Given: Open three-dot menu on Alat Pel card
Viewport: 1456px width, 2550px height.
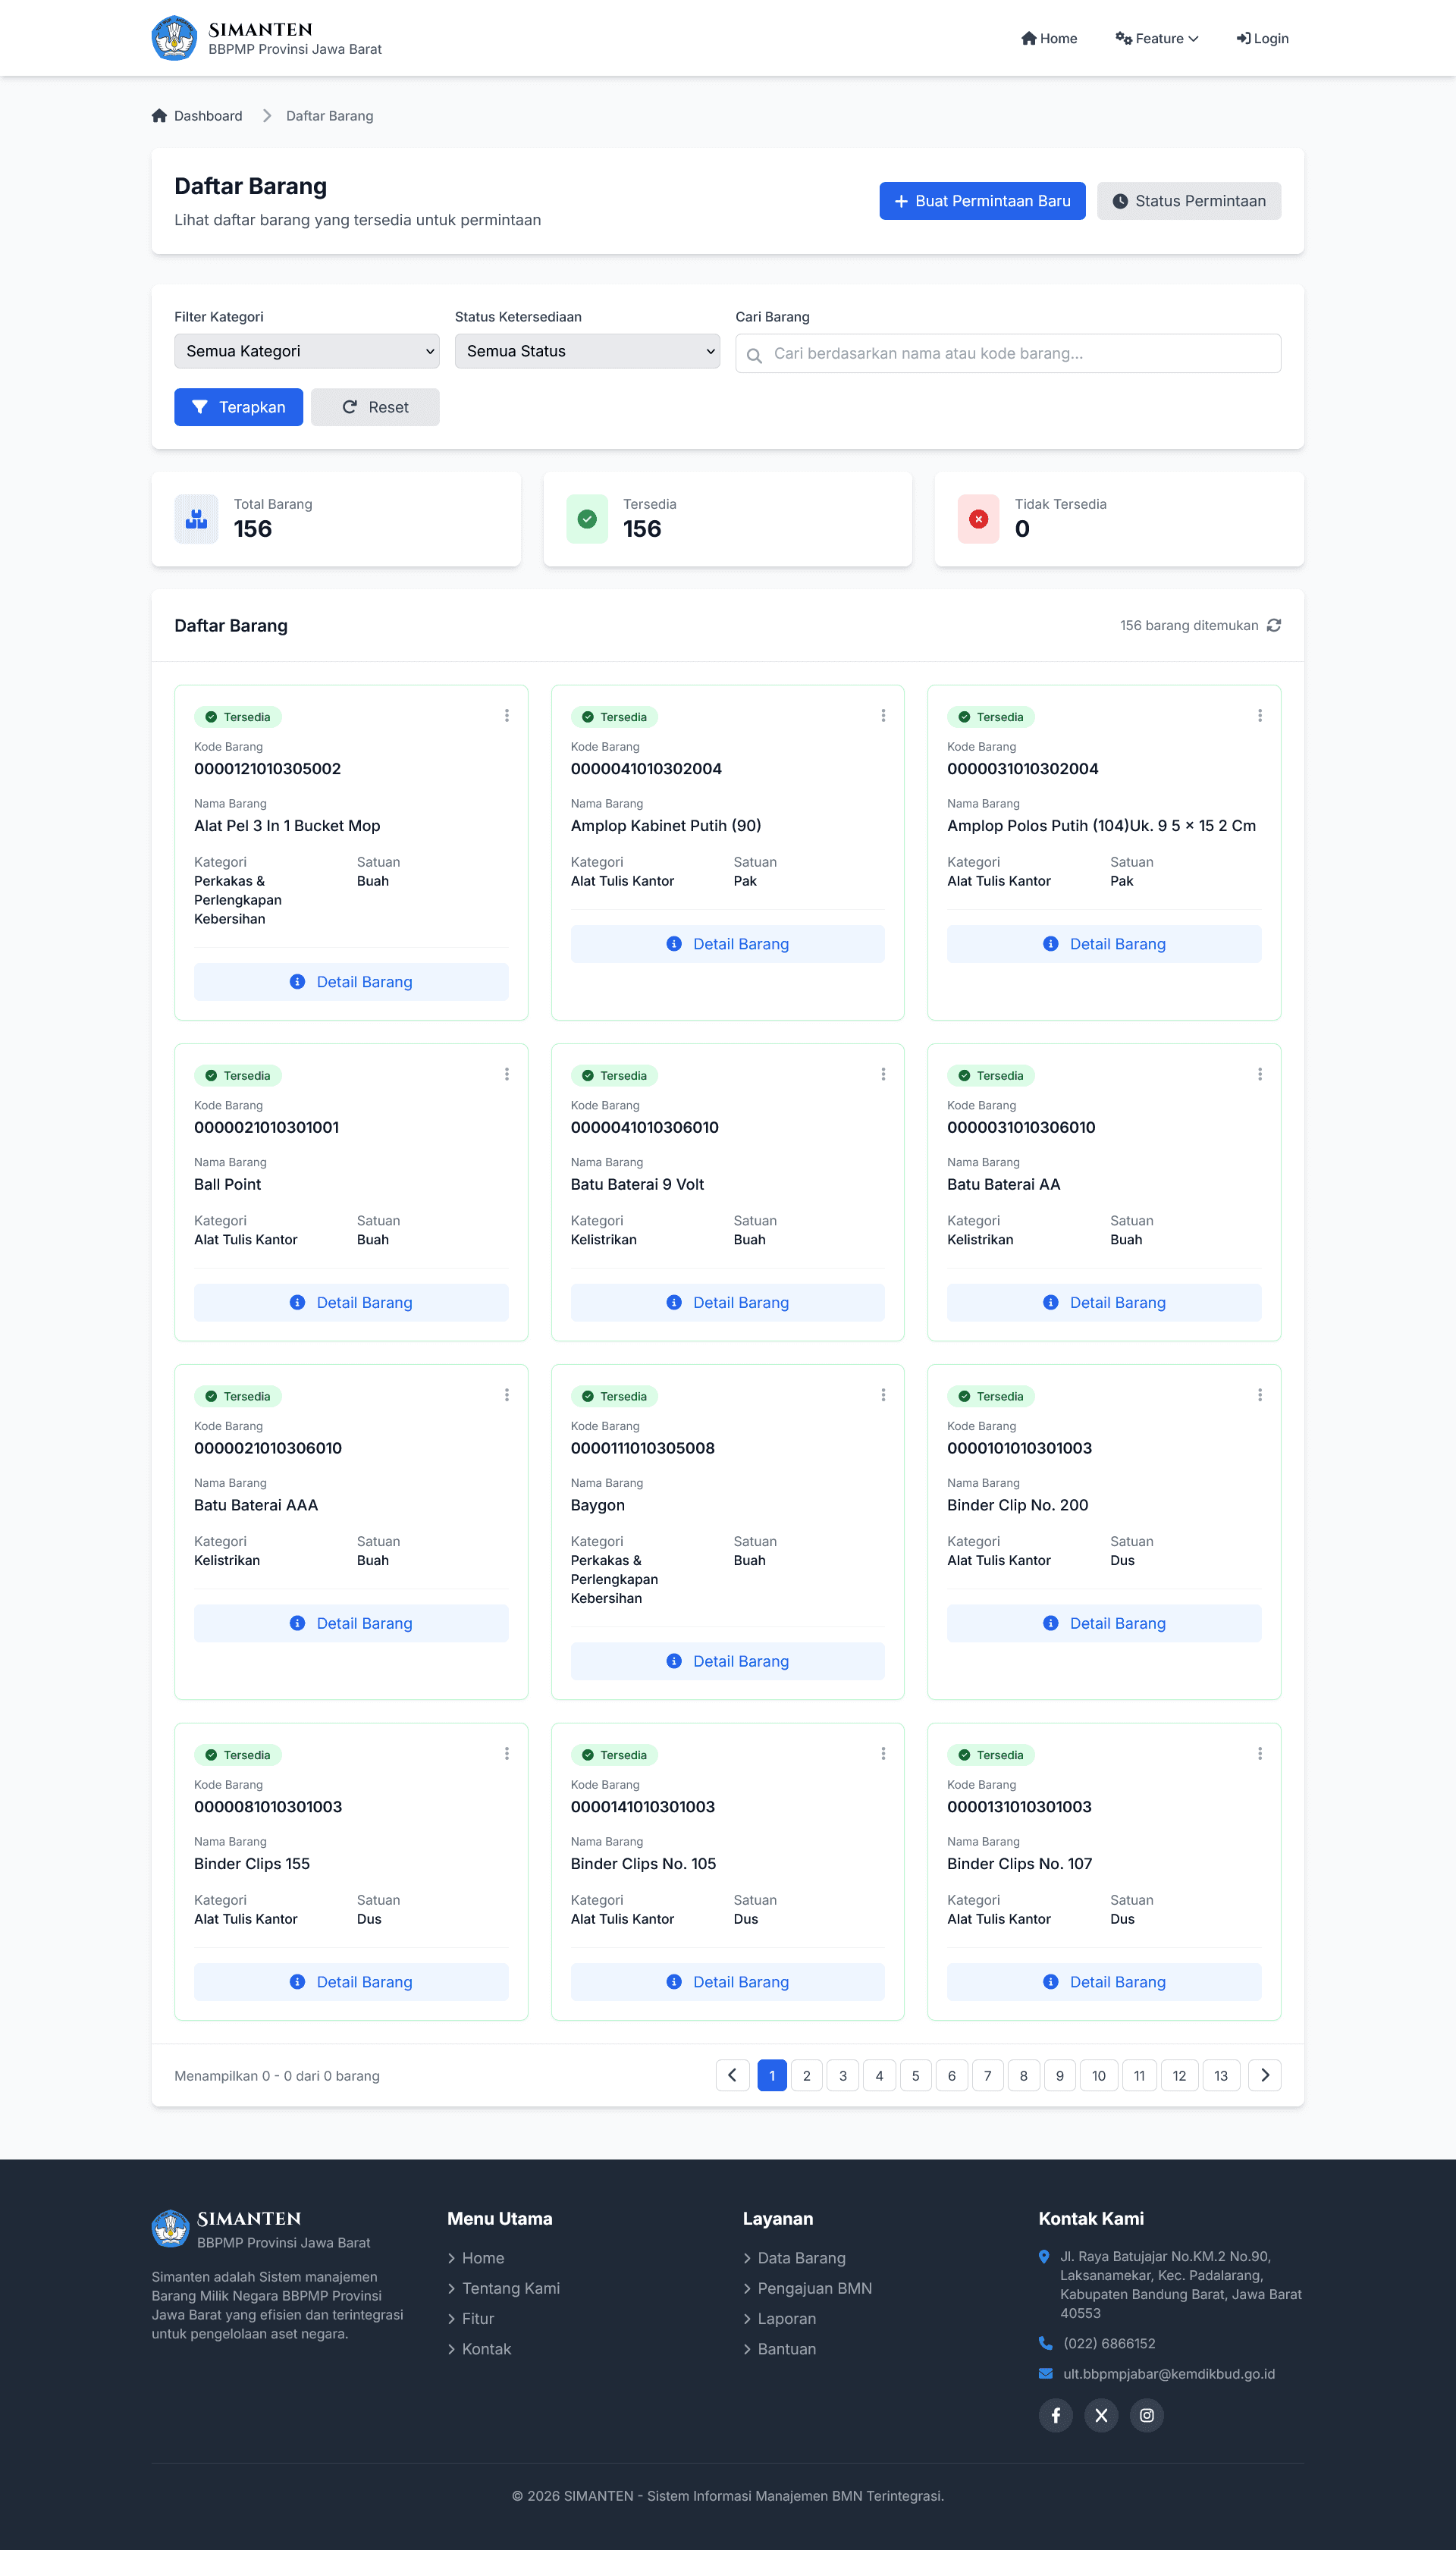Looking at the screenshot, I should tap(506, 716).
